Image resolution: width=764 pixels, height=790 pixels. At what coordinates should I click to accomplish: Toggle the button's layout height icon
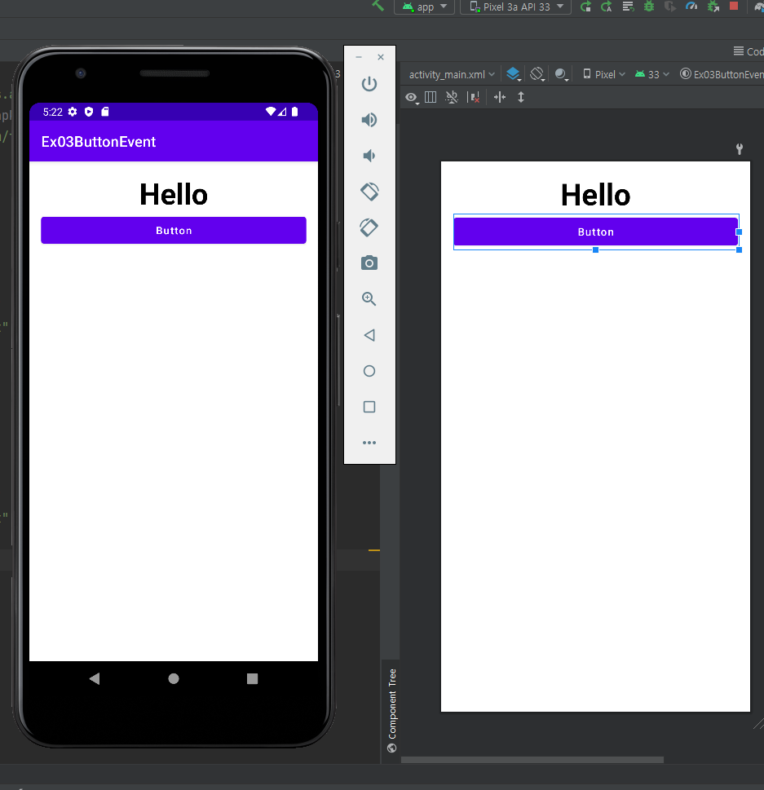coord(521,97)
